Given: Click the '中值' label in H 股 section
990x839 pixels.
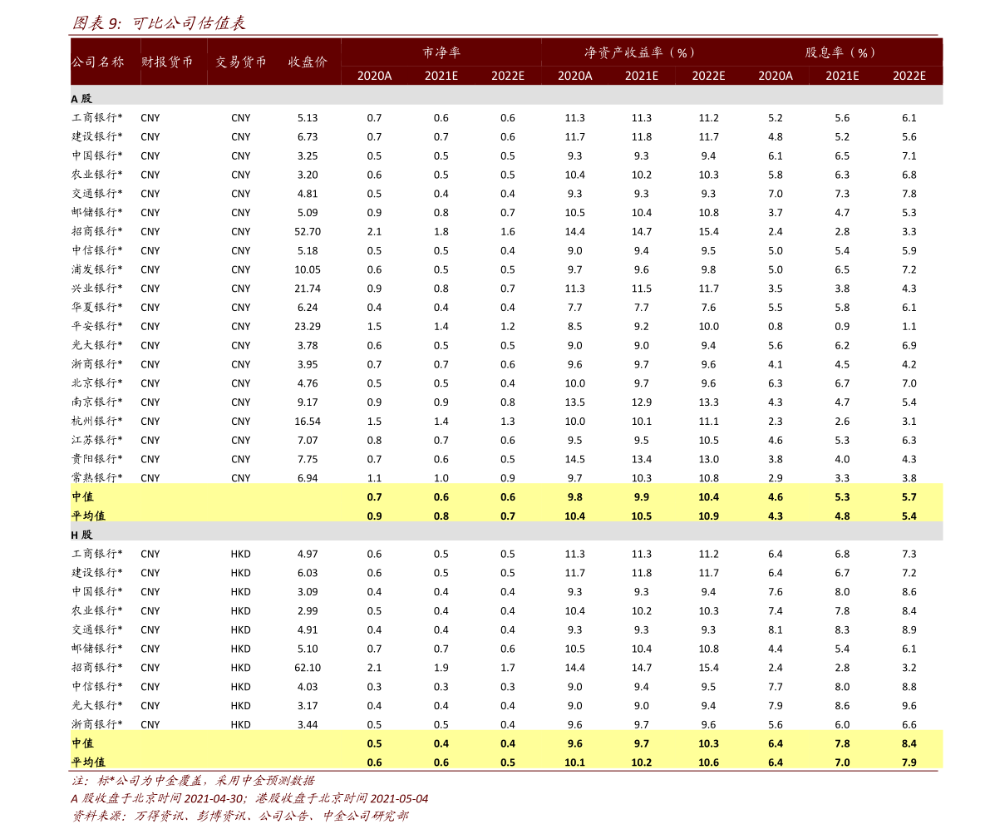Looking at the screenshot, I should pos(82,743).
